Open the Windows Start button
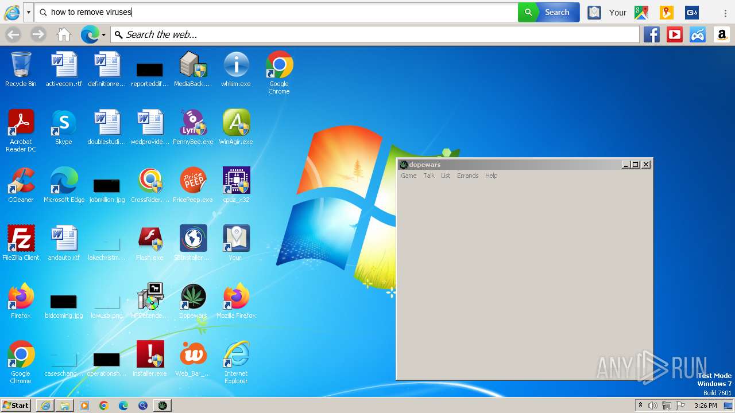 (16, 406)
